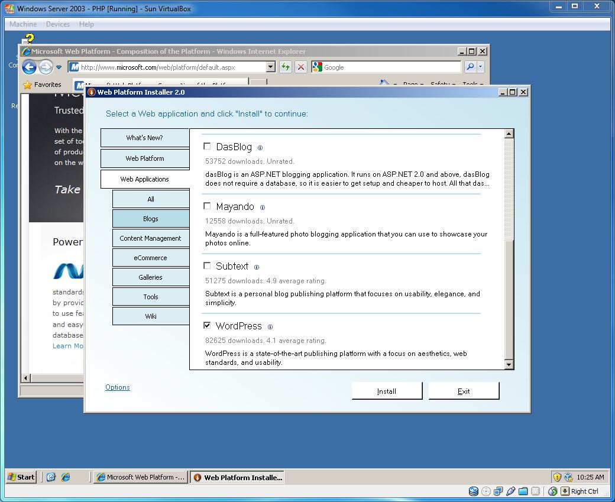This screenshot has width=615, height=502.
Task: Open Subtext info icon
Action: pyautogui.click(x=257, y=267)
